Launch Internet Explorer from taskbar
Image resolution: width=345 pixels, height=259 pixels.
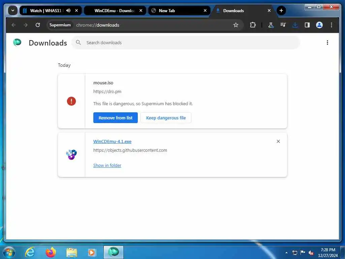tap(30, 252)
